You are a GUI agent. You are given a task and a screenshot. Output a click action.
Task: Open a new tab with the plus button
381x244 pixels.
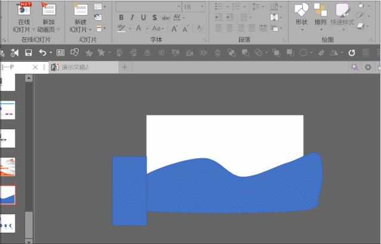[x=125, y=67]
